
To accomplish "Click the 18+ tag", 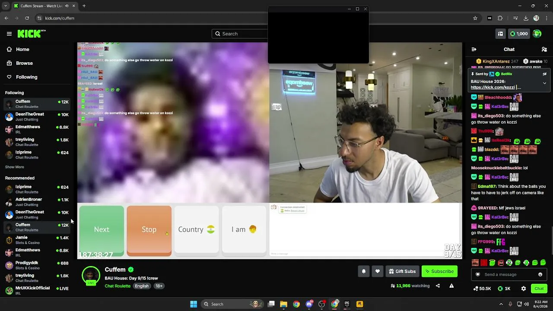I will [x=159, y=286].
